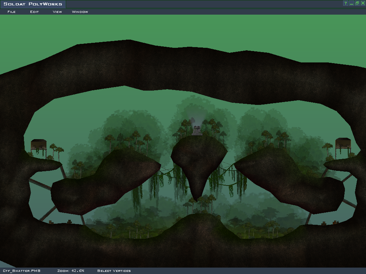Screen dimensions: 366x274
Task: Click the Zoom 42.6% status indicator
Action: [71, 271]
